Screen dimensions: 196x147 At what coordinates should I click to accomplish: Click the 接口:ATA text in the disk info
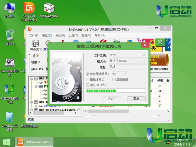pyautogui.click(x=37, y=69)
